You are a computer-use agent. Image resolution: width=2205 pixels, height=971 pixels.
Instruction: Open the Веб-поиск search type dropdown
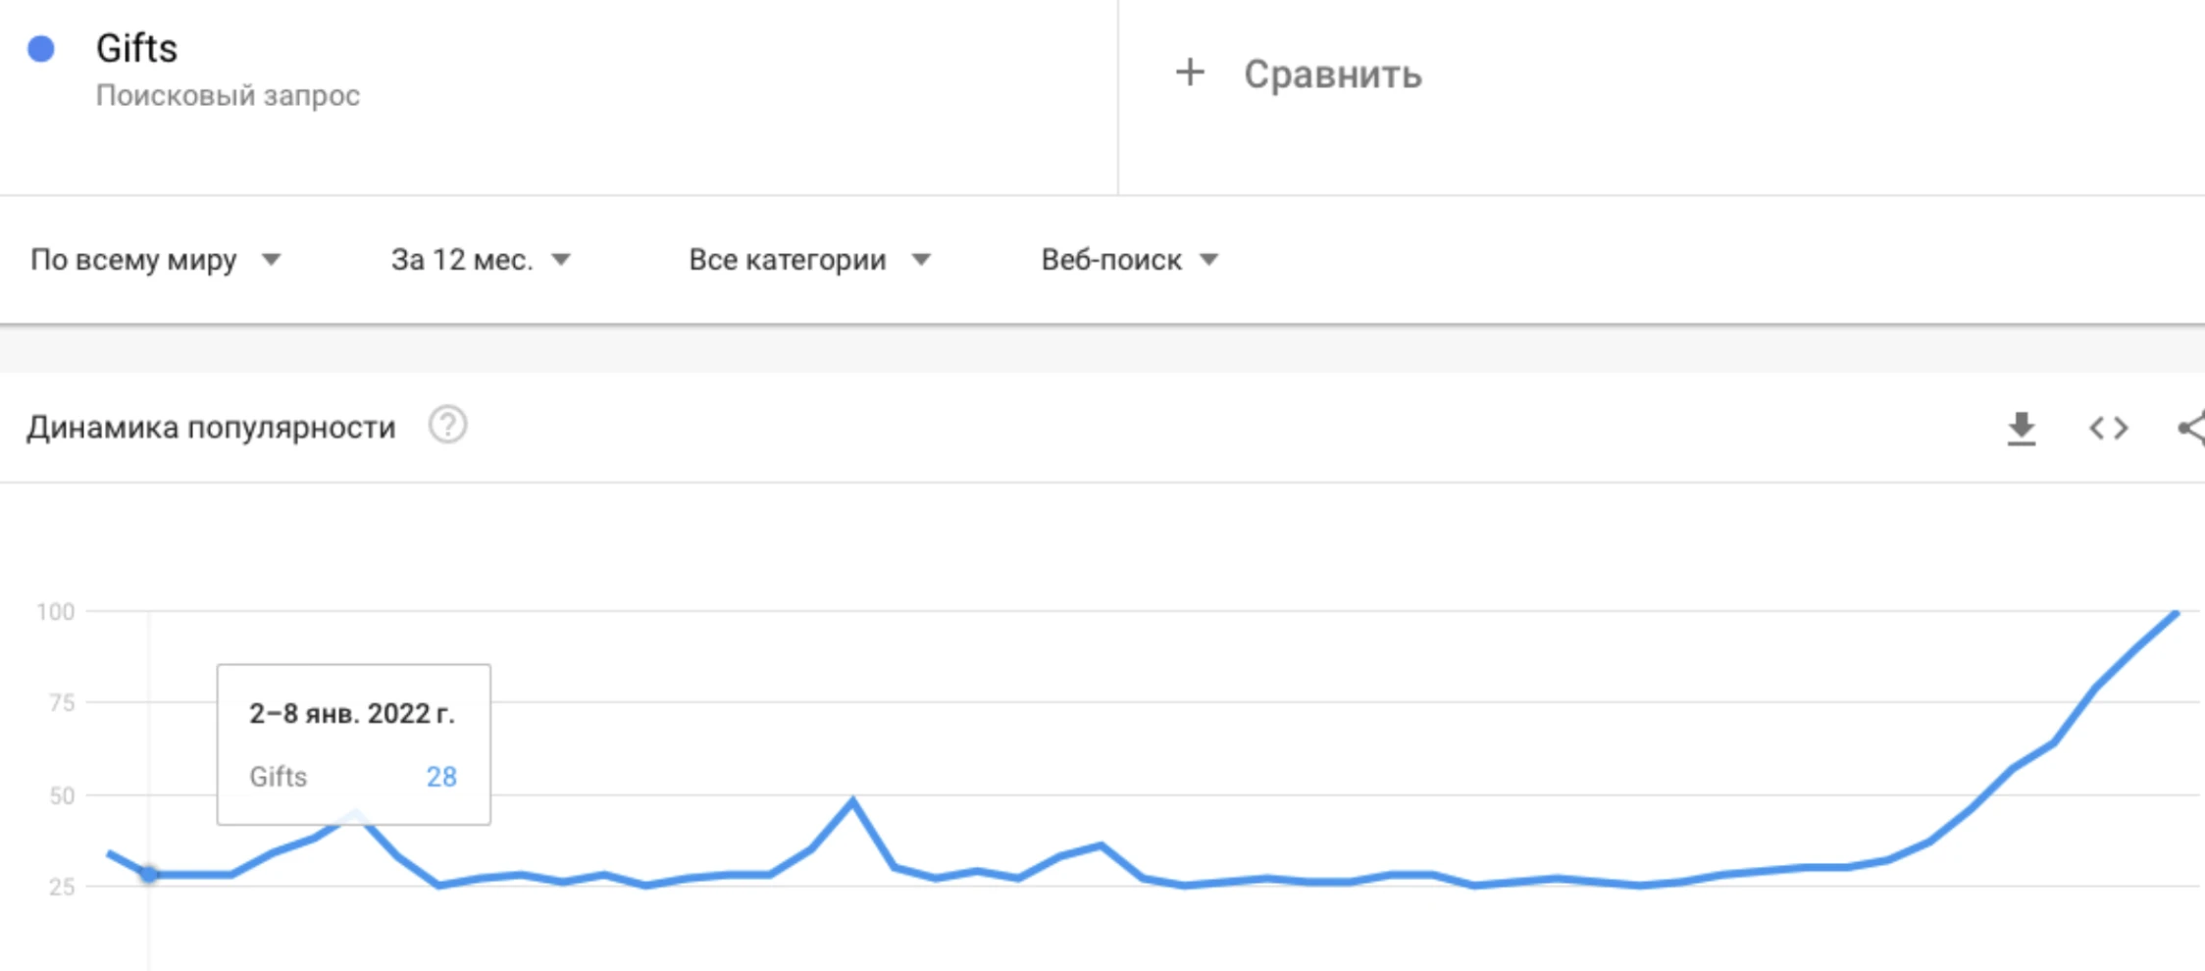tap(1129, 260)
